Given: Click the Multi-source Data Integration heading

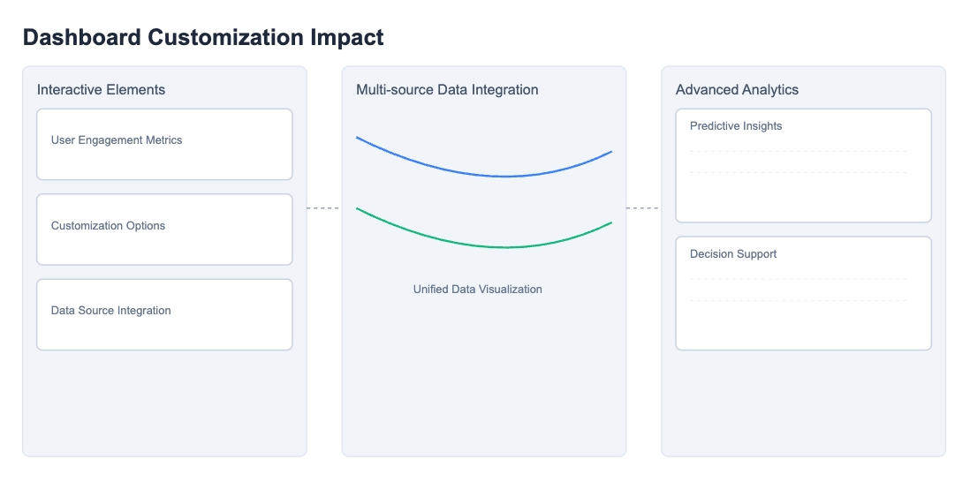Looking at the screenshot, I should click(447, 90).
